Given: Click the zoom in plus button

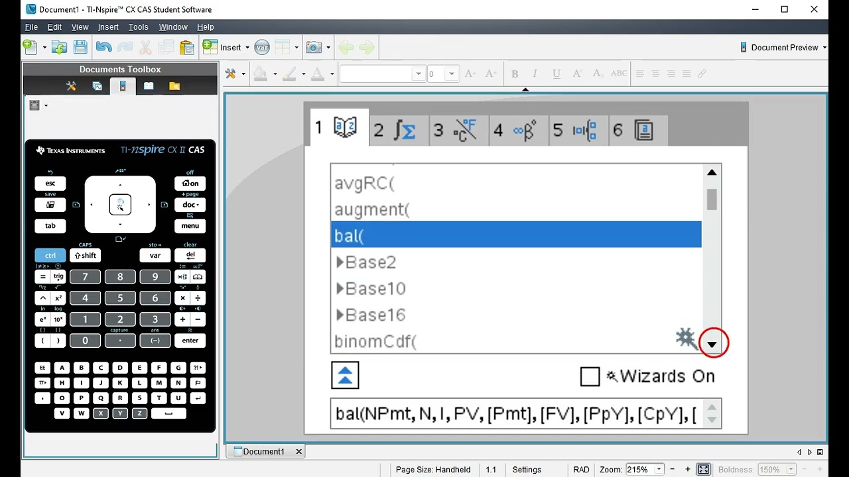Looking at the screenshot, I should [x=688, y=470].
